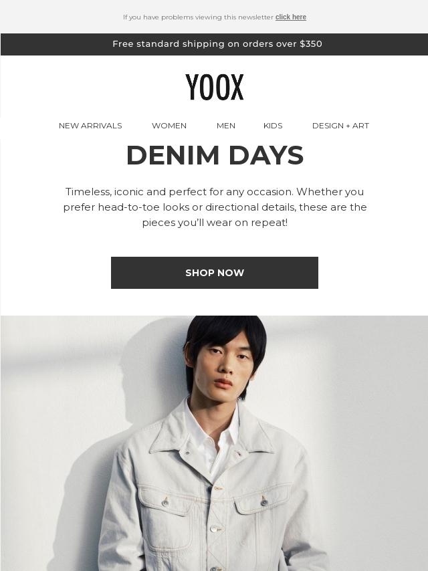The image size is (428, 571).
Task: Click the free standard shipping banner
Action: 214,44
